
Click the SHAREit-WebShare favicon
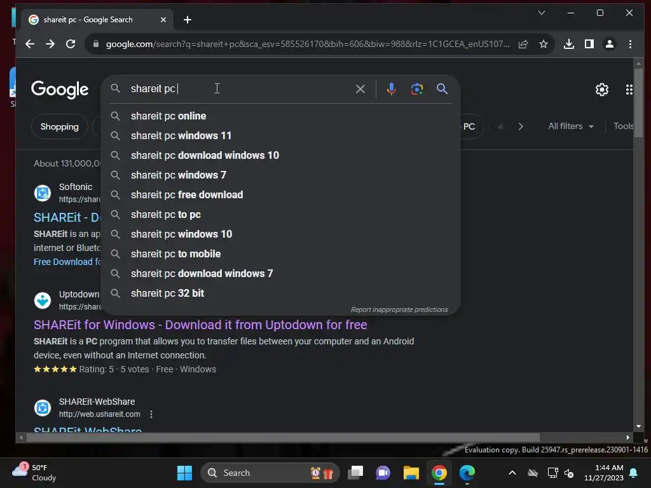[43, 408]
